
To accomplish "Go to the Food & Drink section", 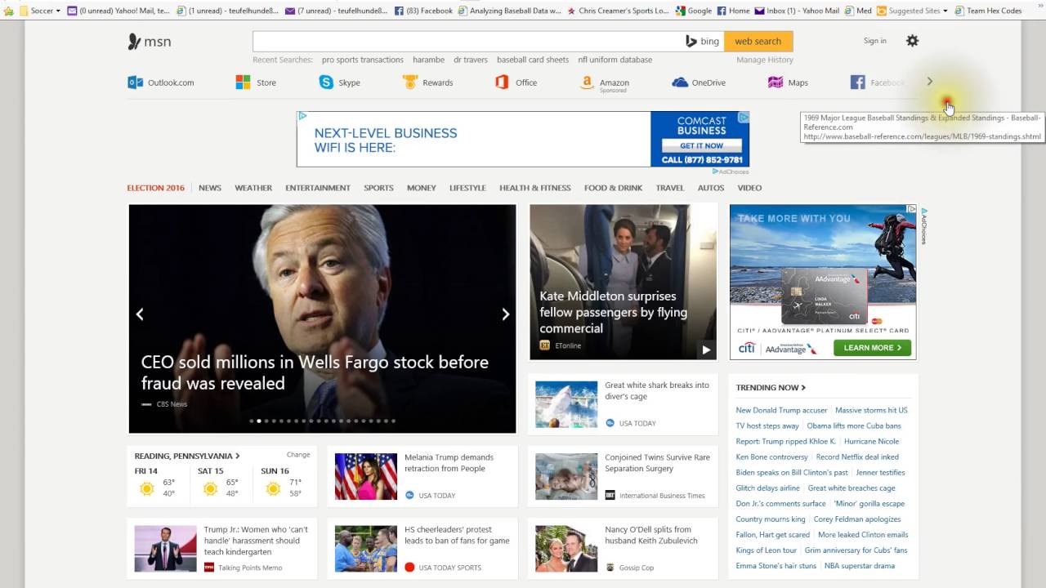I will point(613,188).
